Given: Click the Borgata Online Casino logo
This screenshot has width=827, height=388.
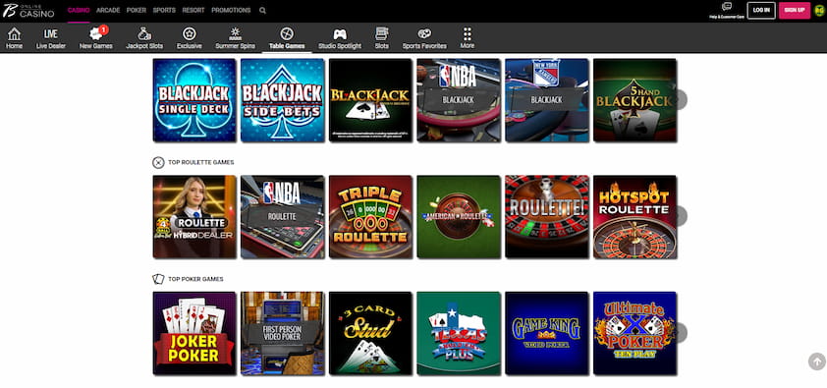Looking at the screenshot, I should [28, 10].
